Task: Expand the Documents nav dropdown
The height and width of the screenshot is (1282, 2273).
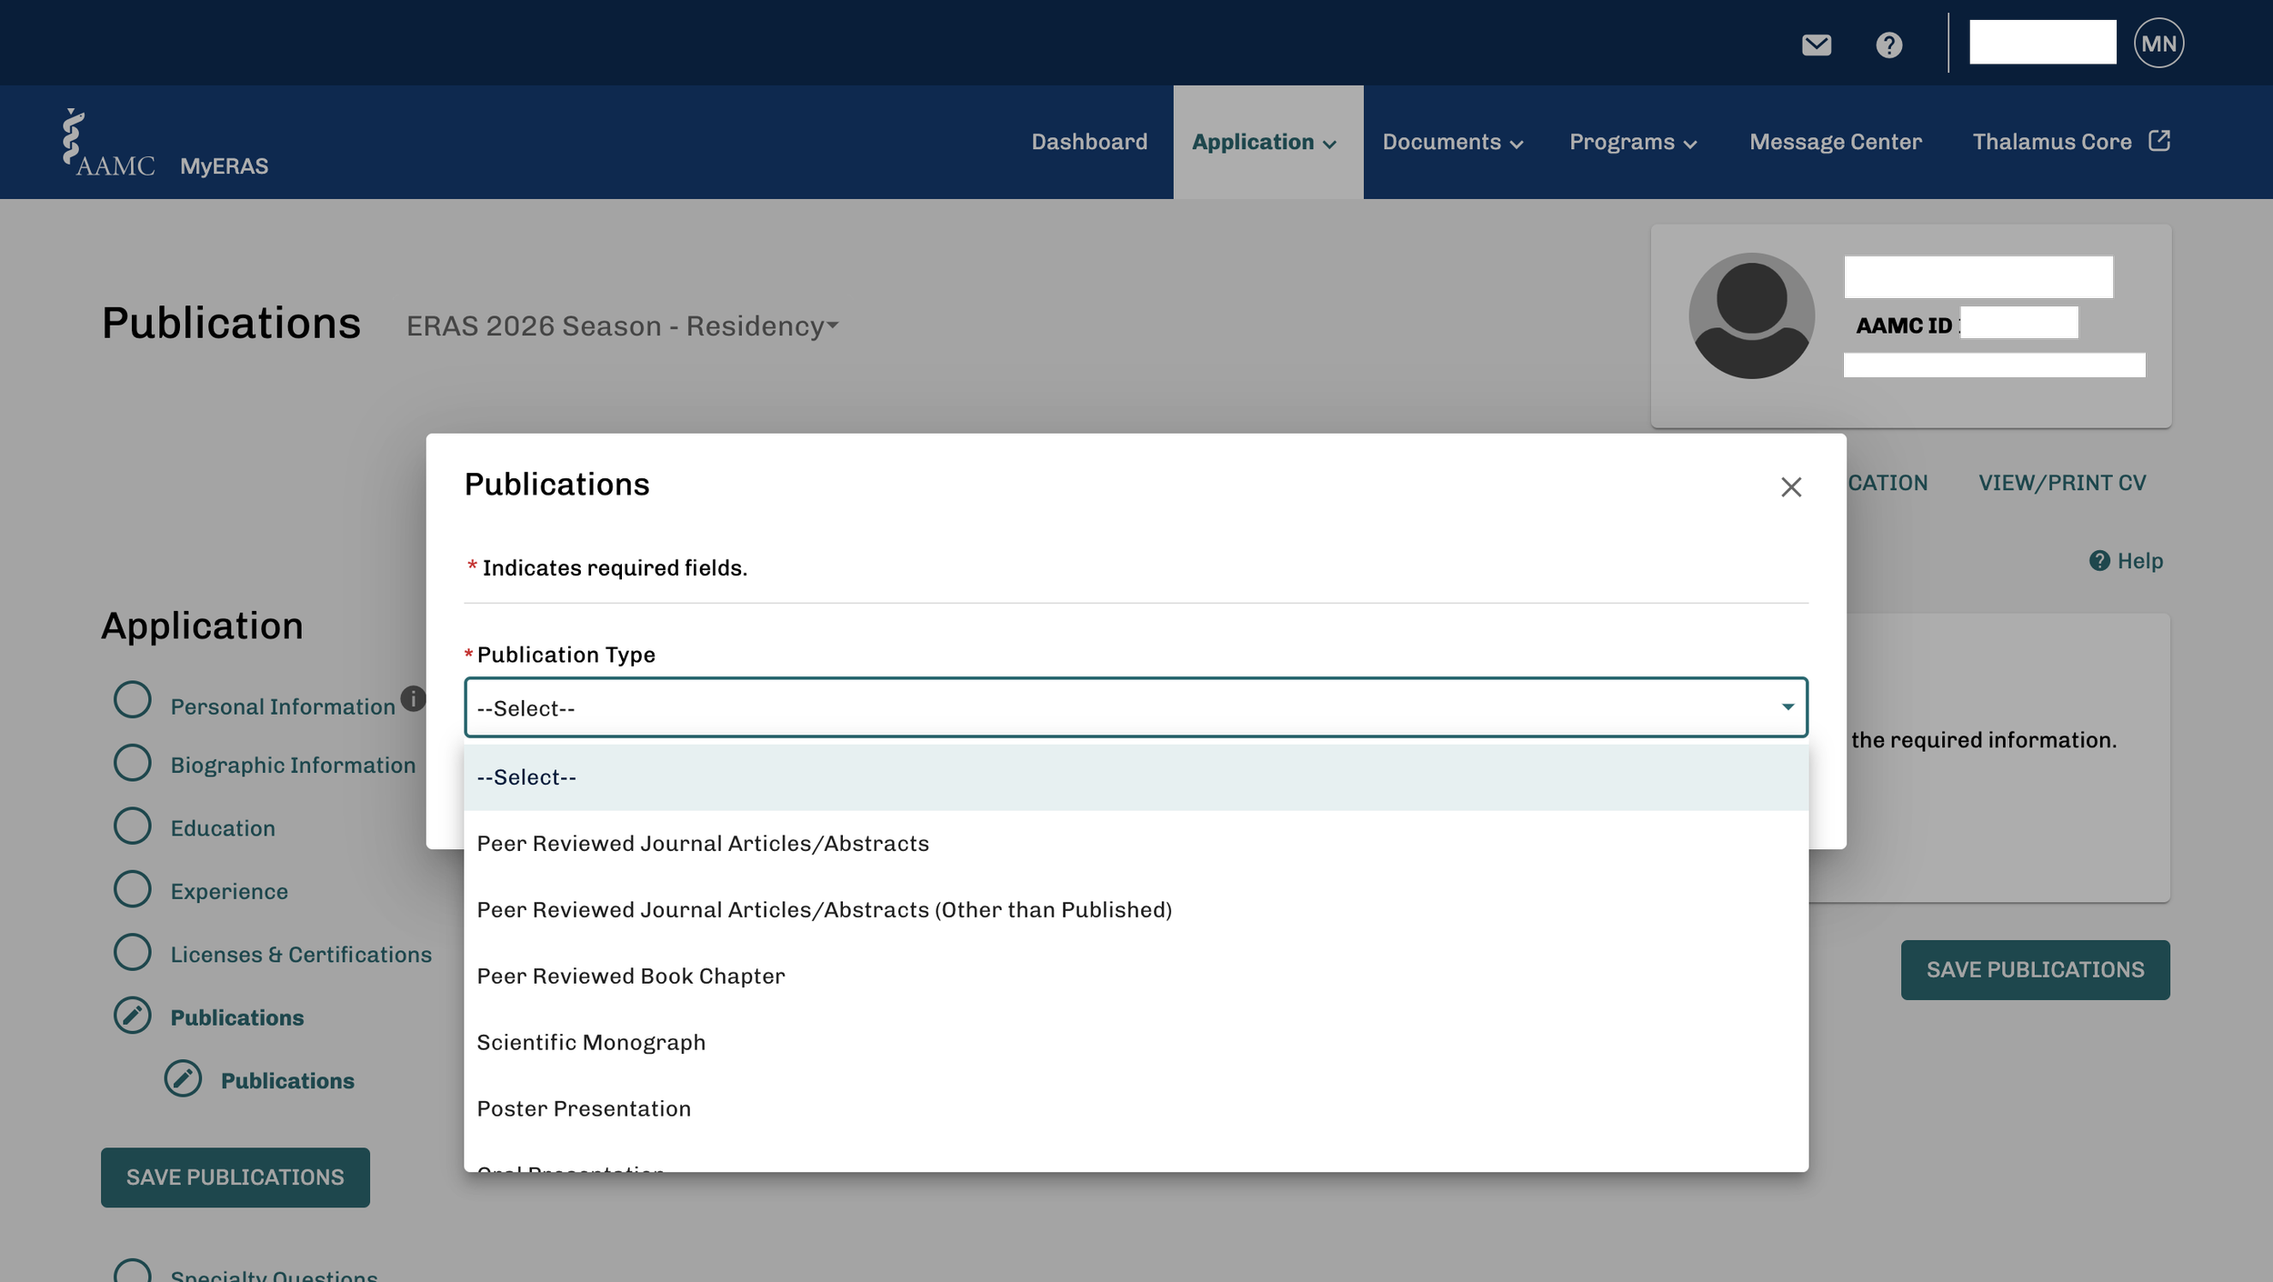Action: (x=1452, y=143)
